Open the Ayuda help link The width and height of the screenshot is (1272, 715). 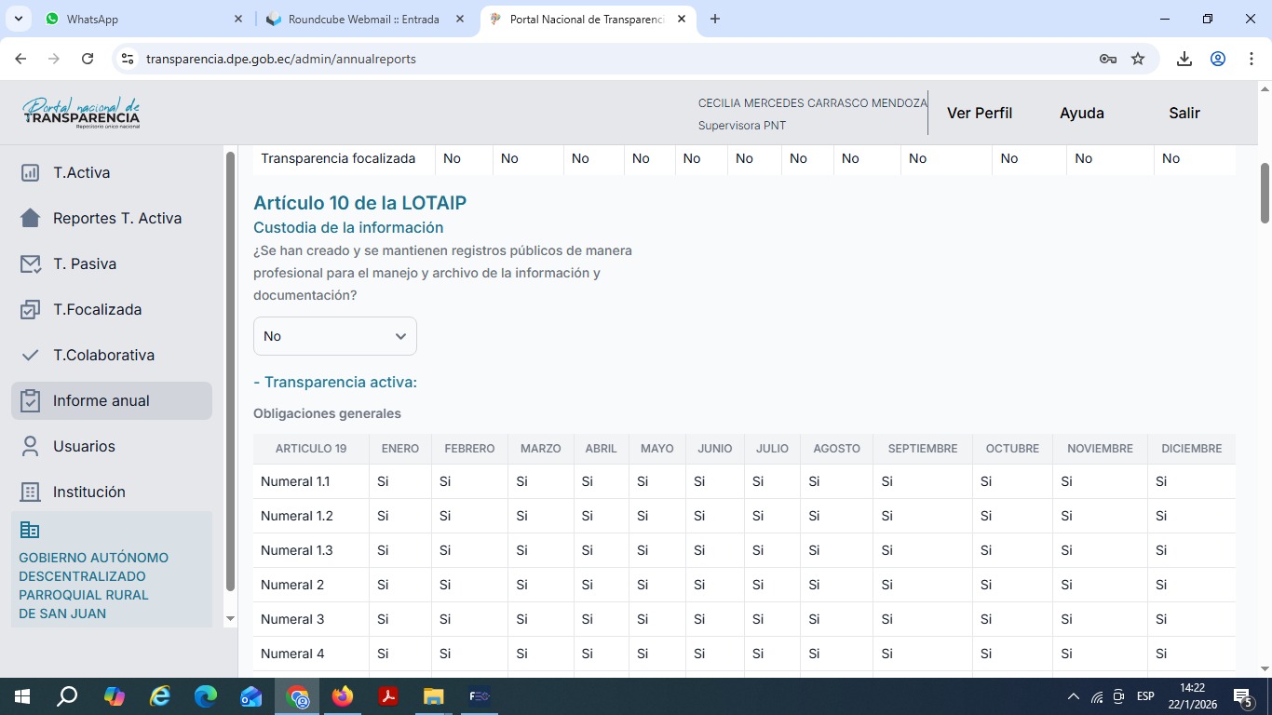(1081, 113)
